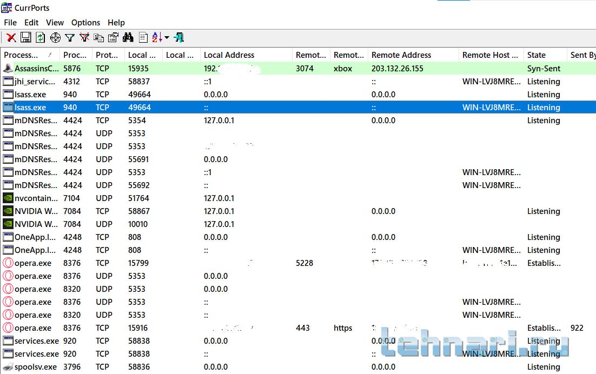The image size is (596, 374).
Task: Sort by the State column header
Action: point(545,55)
